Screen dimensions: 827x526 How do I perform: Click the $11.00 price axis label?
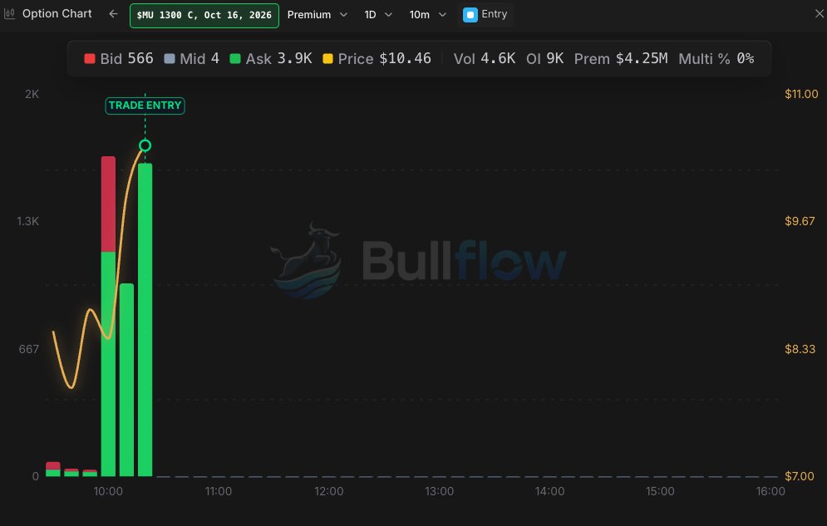801,94
